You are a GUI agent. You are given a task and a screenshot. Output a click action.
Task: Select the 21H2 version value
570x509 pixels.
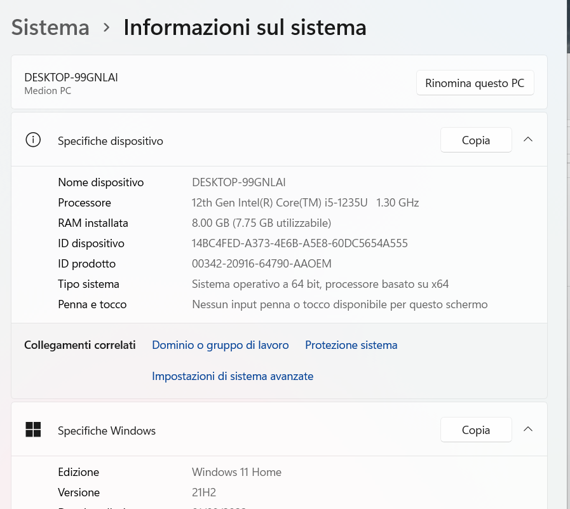pyautogui.click(x=203, y=492)
